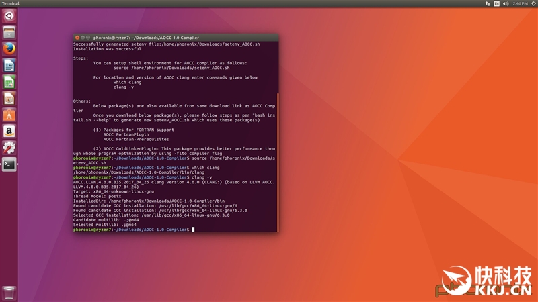
Task: Open the network indicator in top panel
Action: coord(488,3)
